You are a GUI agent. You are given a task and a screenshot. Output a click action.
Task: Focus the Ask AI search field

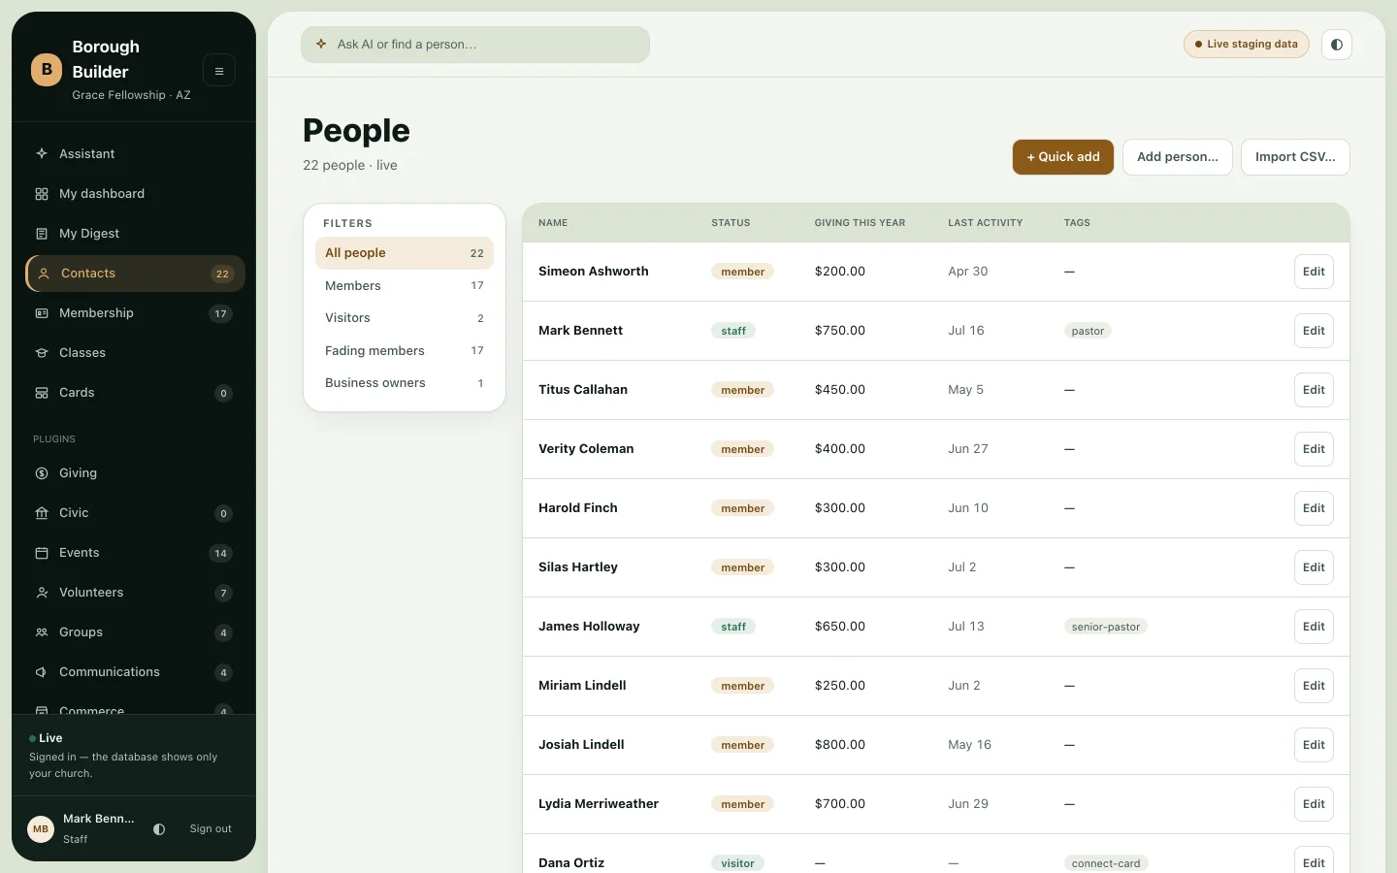[x=475, y=45]
